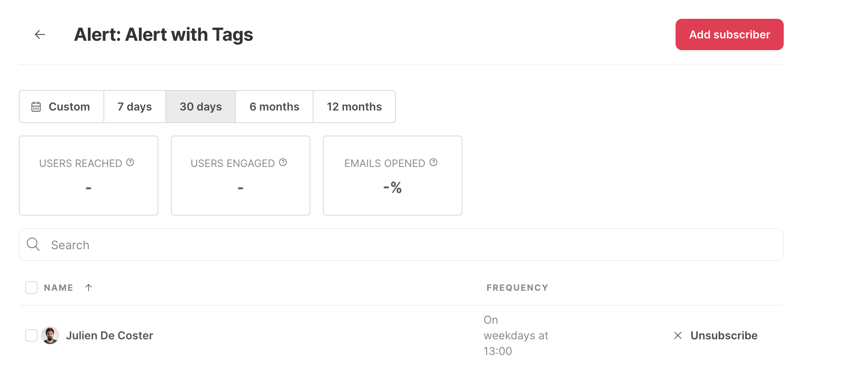This screenshot has width=848, height=384.
Task: Click Julien De Coster's avatar
Action: click(50, 335)
